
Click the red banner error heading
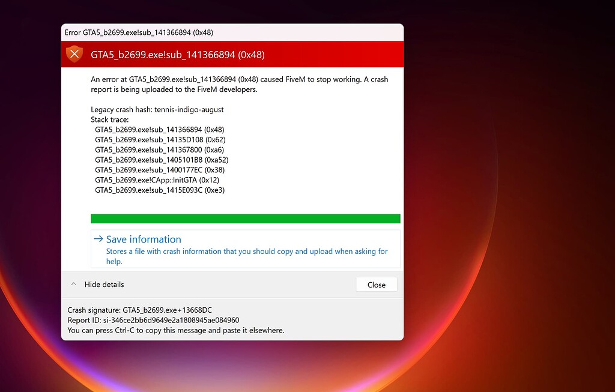[x=178, y=55]
